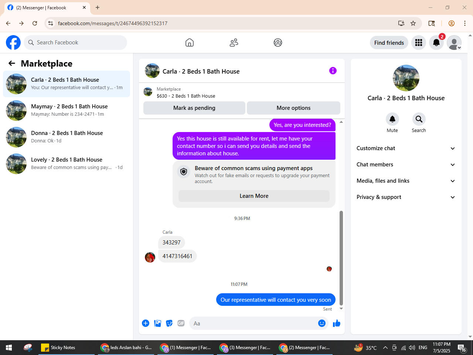The width and height of the screenshot is (473, 355).
Task: Expand Media, files and links section
Action: [x=406, y=181]
